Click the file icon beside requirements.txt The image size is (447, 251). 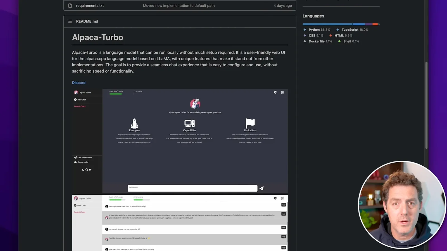(x=70, y=6)
